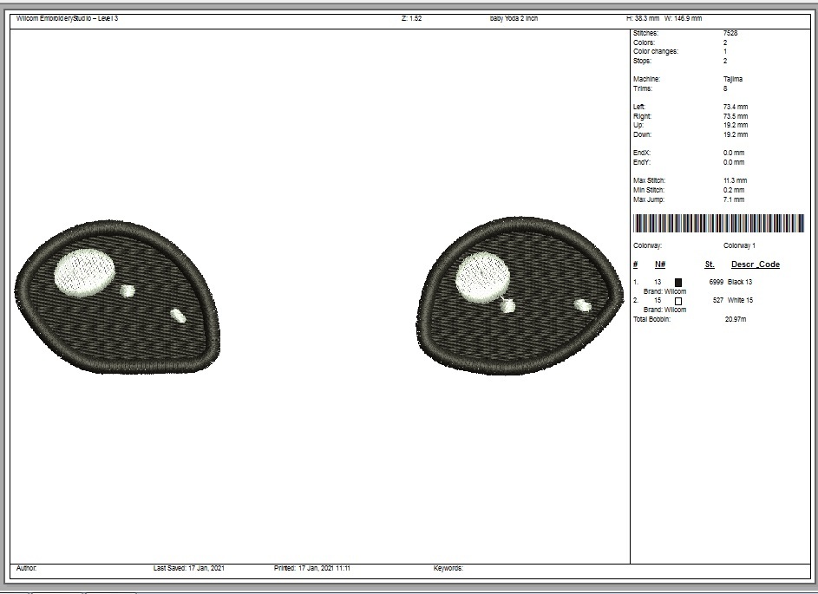This screenshot has width=818, height=594.
Task: Select the Color changes value 1
Action: [x=725, y=52]
